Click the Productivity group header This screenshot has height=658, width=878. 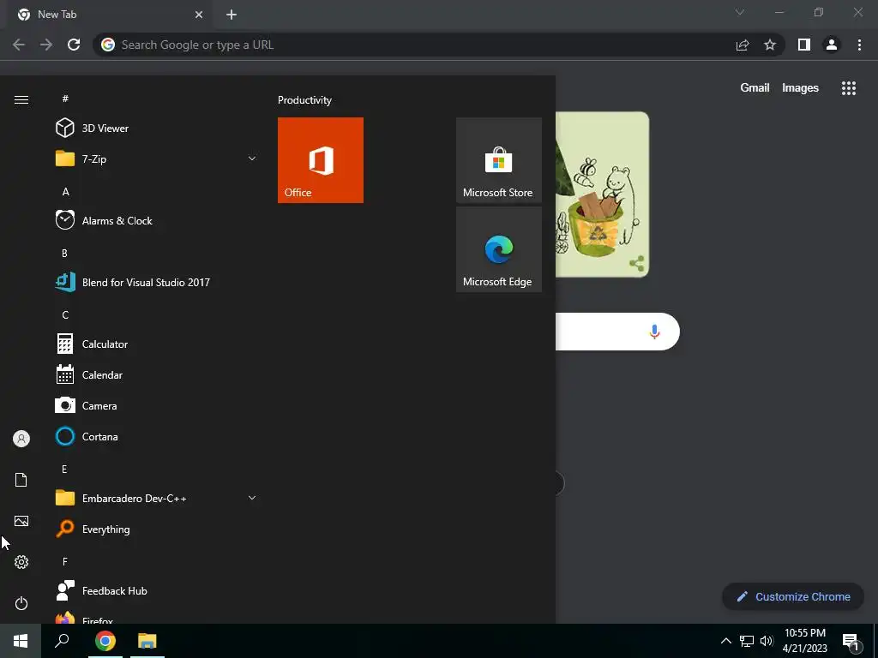(x=304, y=100)
